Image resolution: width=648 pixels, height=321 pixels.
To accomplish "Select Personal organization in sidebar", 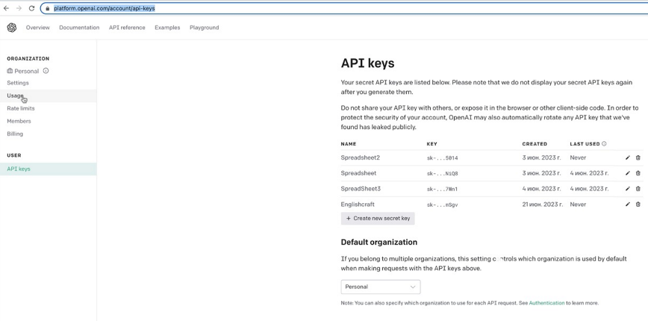I will click(x=23, y=71).
